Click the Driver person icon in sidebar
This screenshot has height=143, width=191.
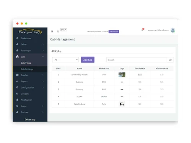[17, 44]
